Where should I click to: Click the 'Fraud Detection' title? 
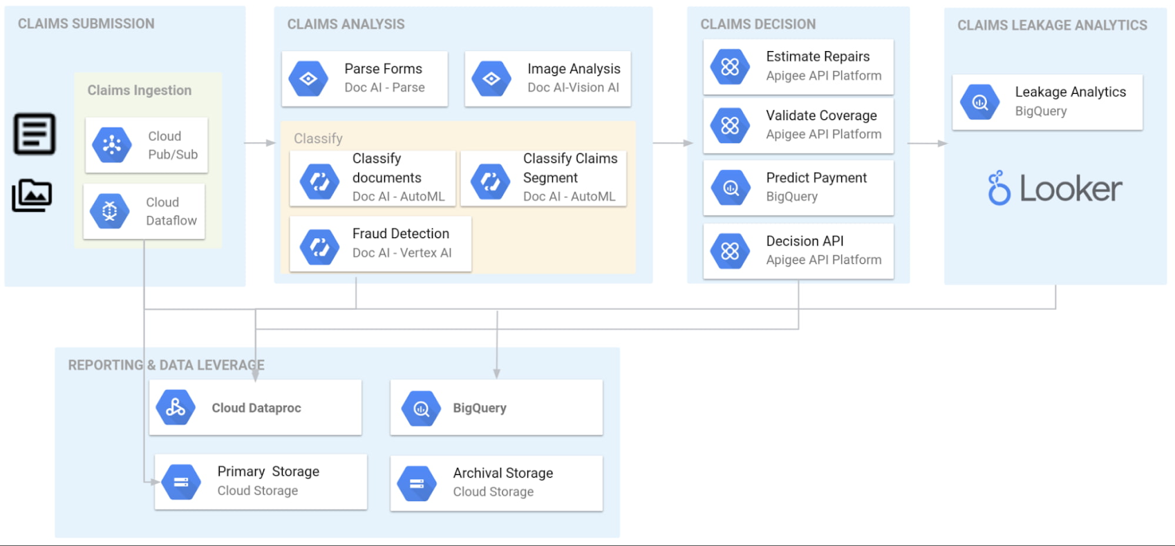pyautogui.click(x=401, y=234)
